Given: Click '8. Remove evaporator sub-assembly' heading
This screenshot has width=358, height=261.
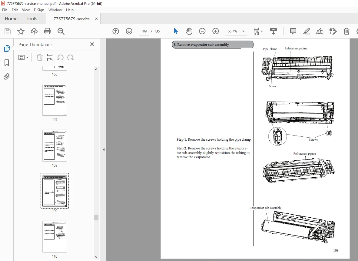Looking at the screenshot, I should tap(201, 45).
